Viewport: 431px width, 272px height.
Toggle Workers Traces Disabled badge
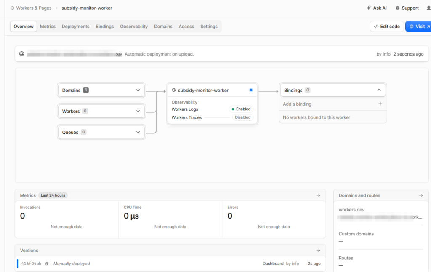tap(243, 117)
